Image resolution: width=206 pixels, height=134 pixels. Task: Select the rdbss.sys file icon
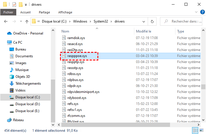[64, 74]
